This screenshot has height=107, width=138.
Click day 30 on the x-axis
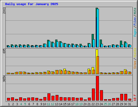tap(125, 104)
